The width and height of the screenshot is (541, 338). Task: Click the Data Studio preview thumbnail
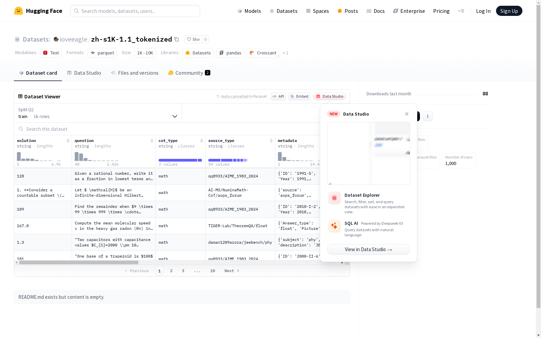pyautogui.click(x=369, y=153)
